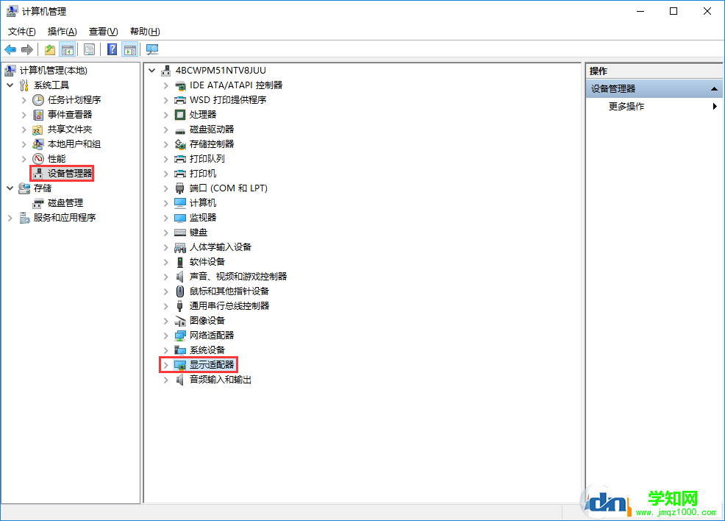Expand the 打印队列 node
This screenshot has width=725, height=521.
tap(165, 159)
